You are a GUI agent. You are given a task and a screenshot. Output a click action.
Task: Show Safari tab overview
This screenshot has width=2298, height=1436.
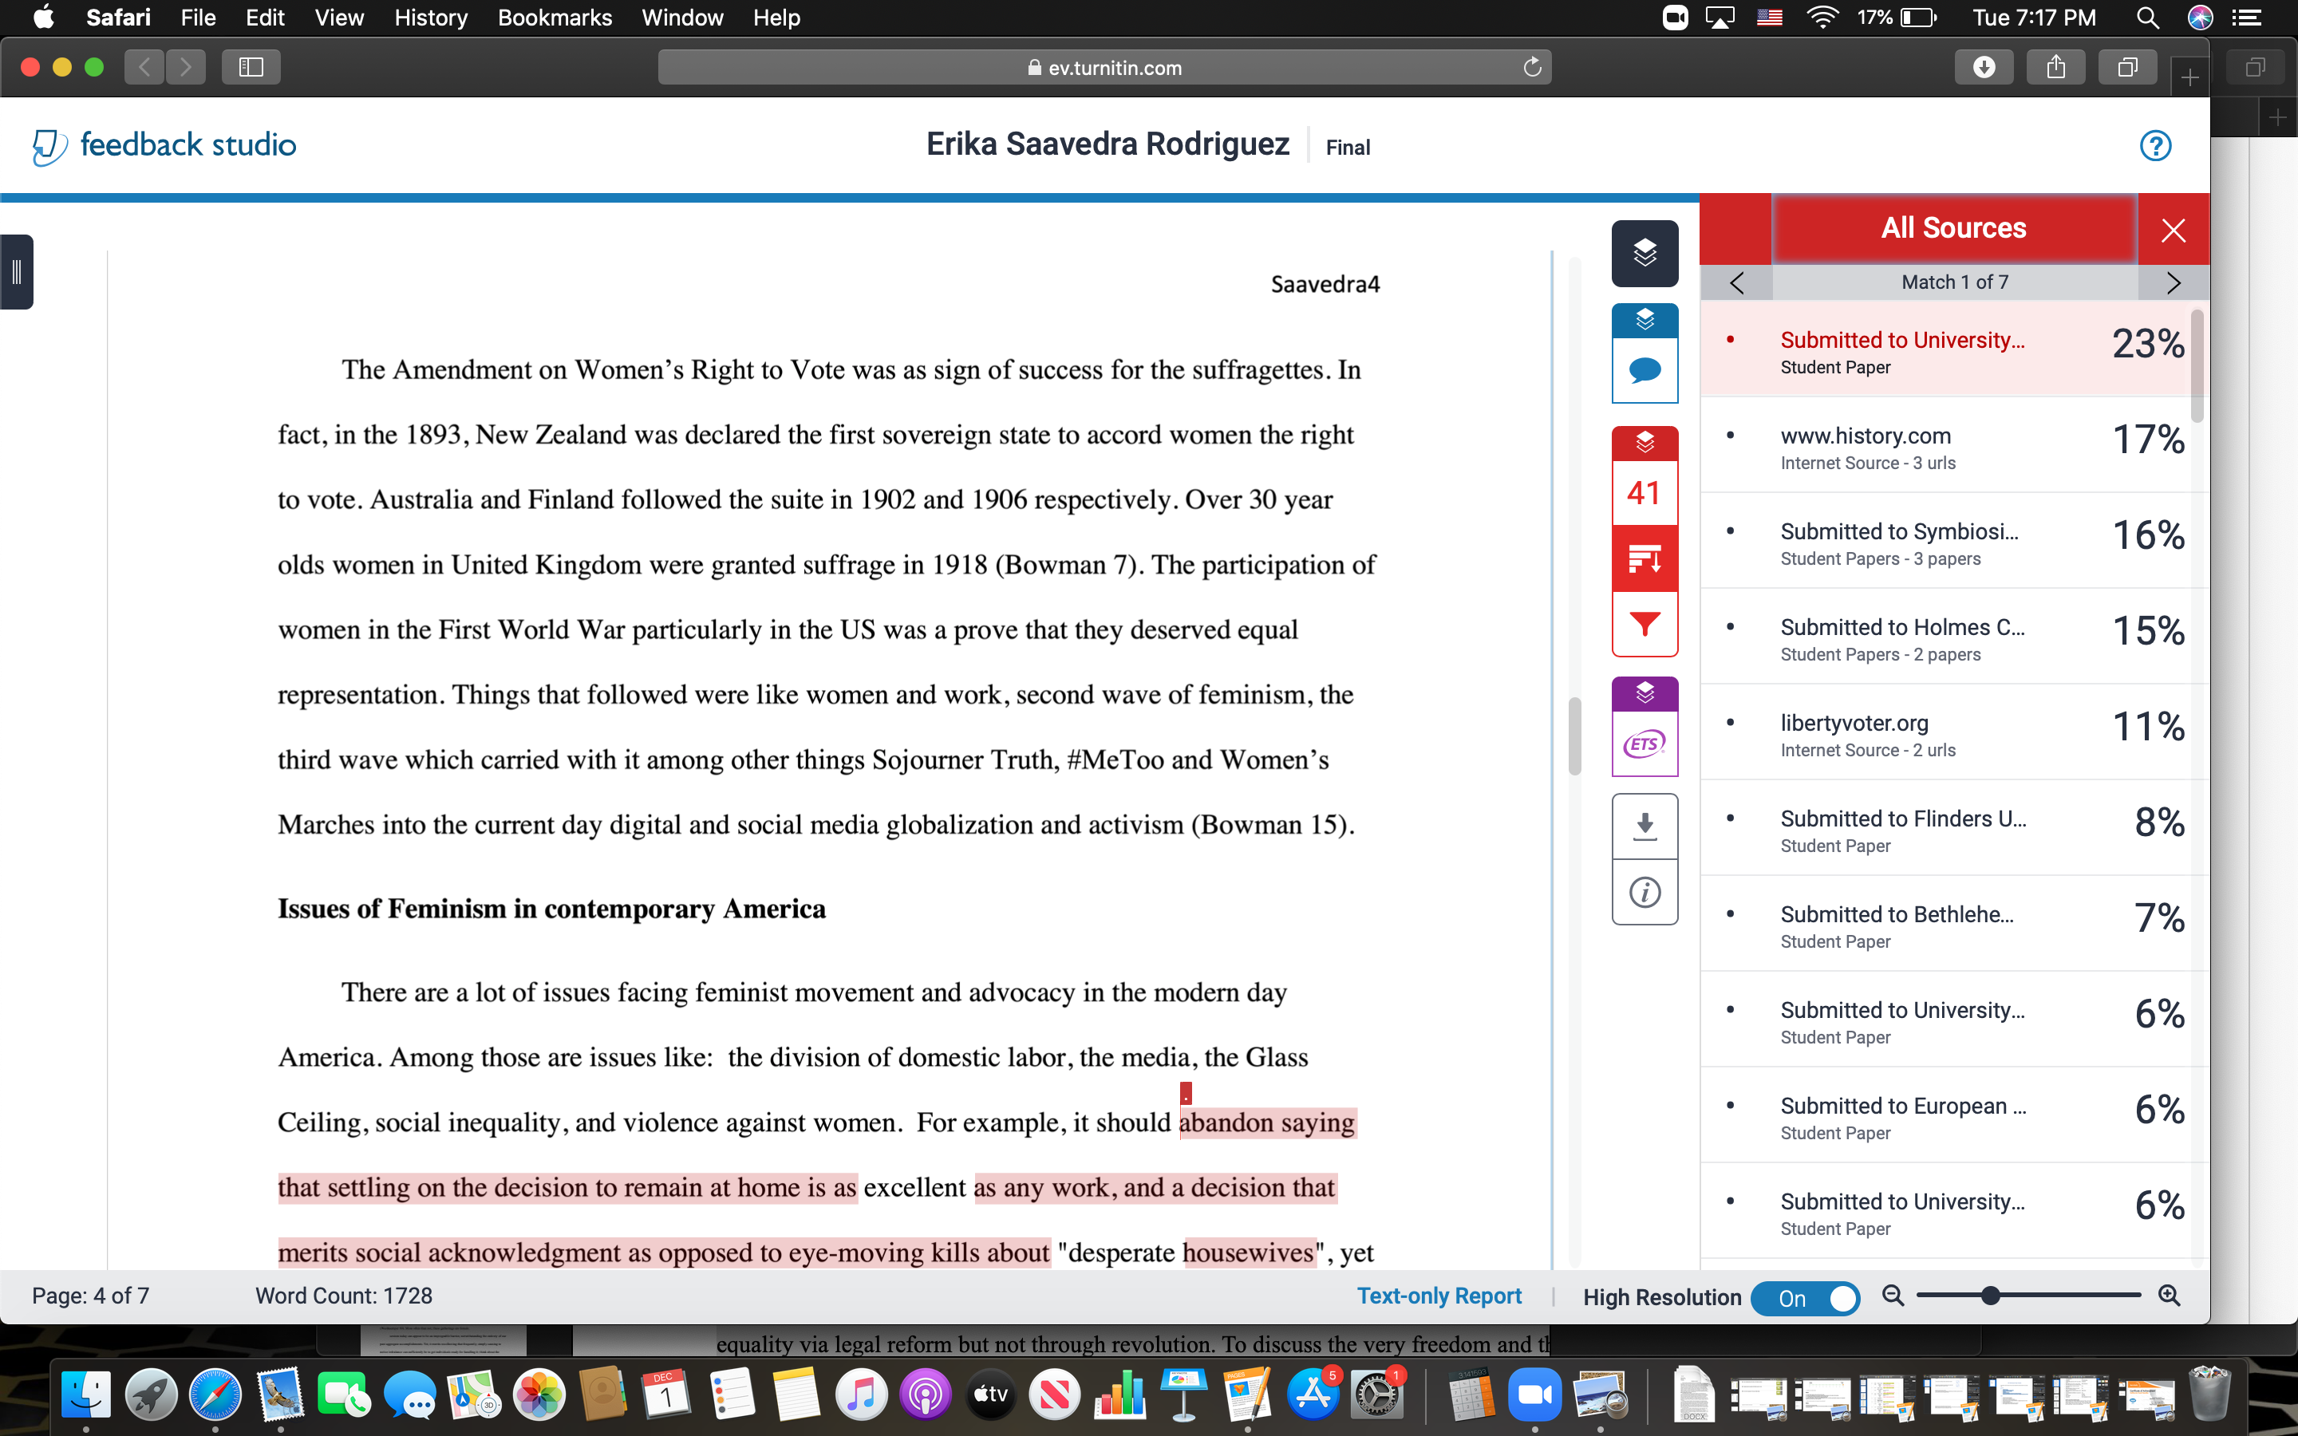(x=2127, y=68)
